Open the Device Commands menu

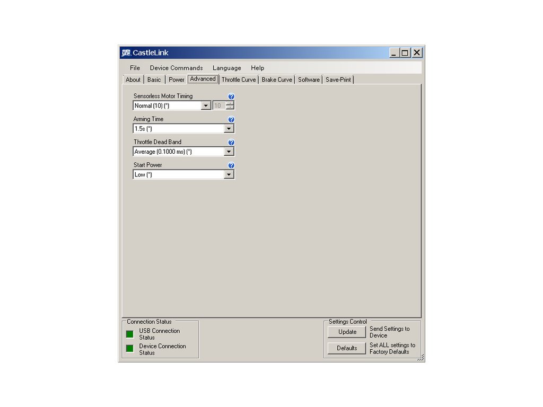(176, 68)
